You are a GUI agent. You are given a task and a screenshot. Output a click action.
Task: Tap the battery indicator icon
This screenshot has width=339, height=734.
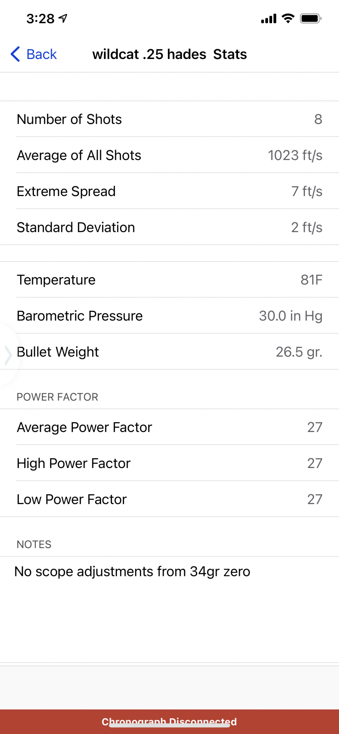[x=311, y=19]
